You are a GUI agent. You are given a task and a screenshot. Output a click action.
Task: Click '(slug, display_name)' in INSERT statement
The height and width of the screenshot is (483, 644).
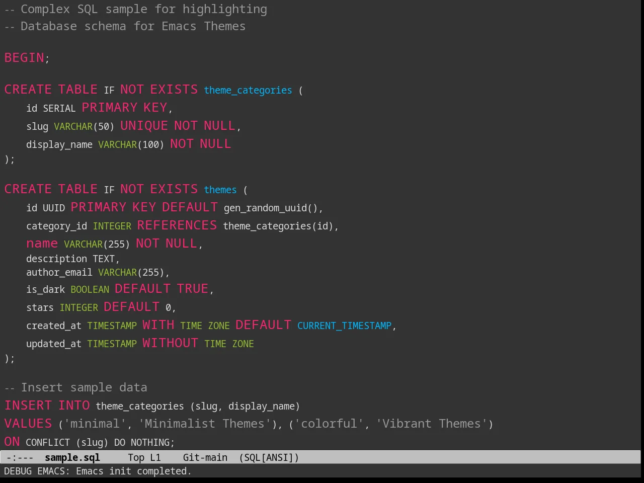coord(245,406)
